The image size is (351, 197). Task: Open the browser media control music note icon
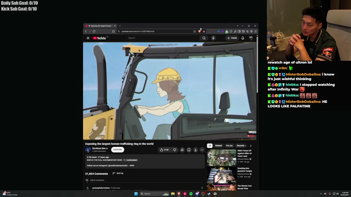click(235, 31)
